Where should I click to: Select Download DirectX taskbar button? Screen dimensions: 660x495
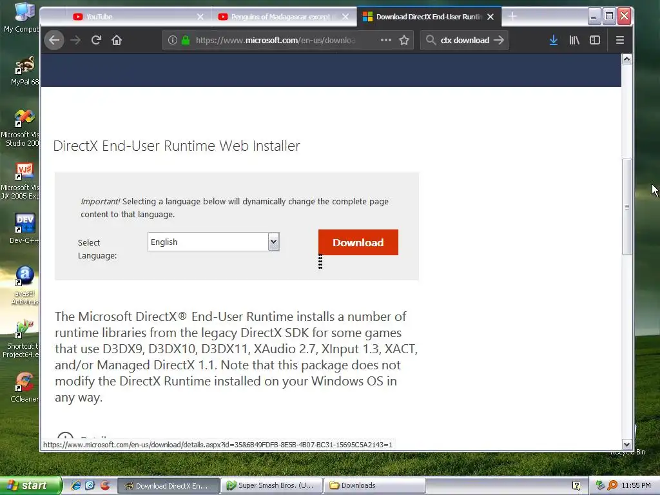168,485
